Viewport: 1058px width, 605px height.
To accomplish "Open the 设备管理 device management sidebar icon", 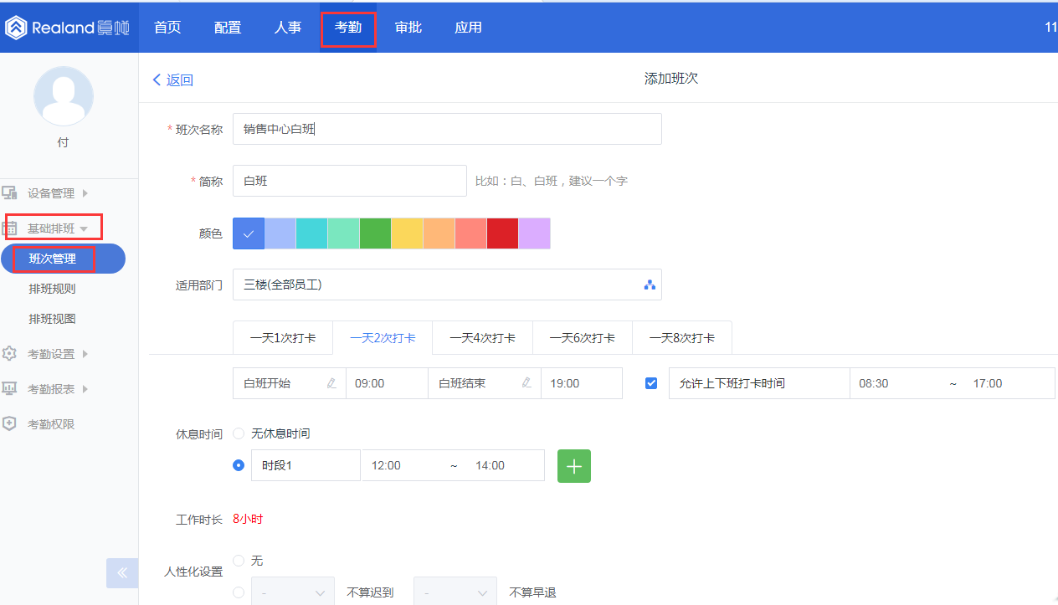I will [9, 192].
